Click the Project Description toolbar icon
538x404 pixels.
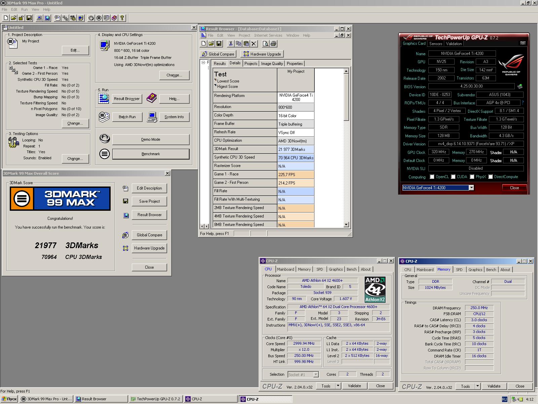57,18
